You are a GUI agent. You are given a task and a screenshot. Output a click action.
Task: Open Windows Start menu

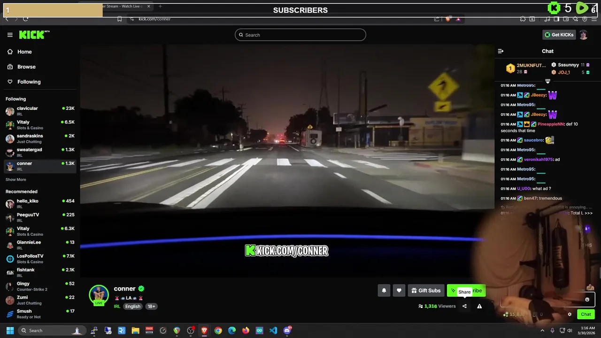(10, 330)
